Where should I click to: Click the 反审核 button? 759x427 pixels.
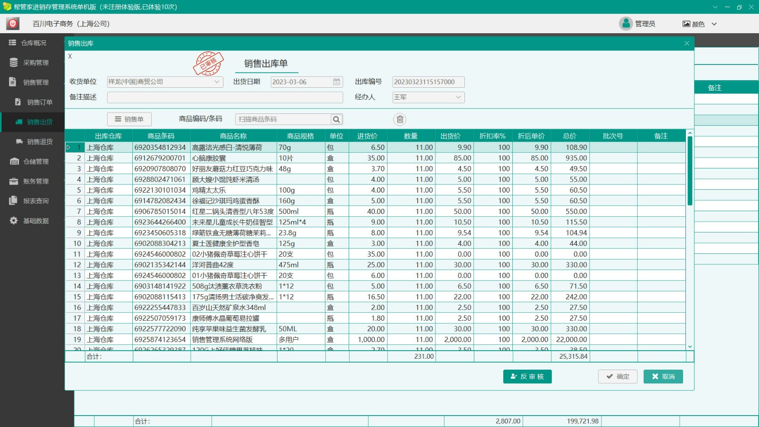(x=527, y=377)
